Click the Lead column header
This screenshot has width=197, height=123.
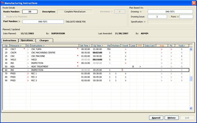click(133, 46)
